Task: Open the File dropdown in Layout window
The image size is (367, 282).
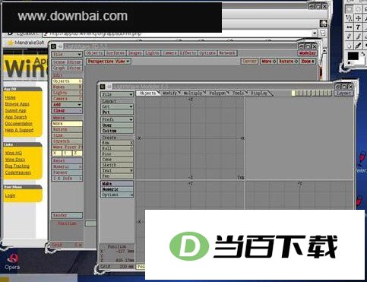Action: pyautogui.click(x=67, y=54)
